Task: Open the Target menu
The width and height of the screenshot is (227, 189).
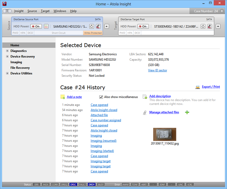Action: [45, 11]
